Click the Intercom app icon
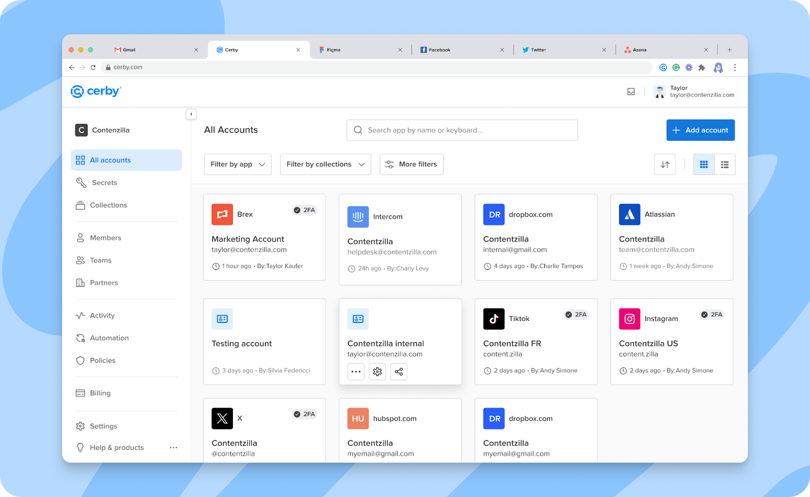This screenshot has height=497, width=810. pos(358,217)
